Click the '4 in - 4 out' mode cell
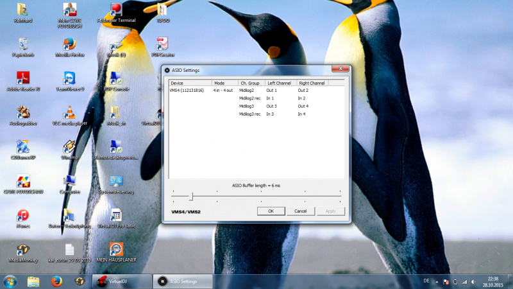The width and height of the screenshot is (513, 289). (223, 91)
